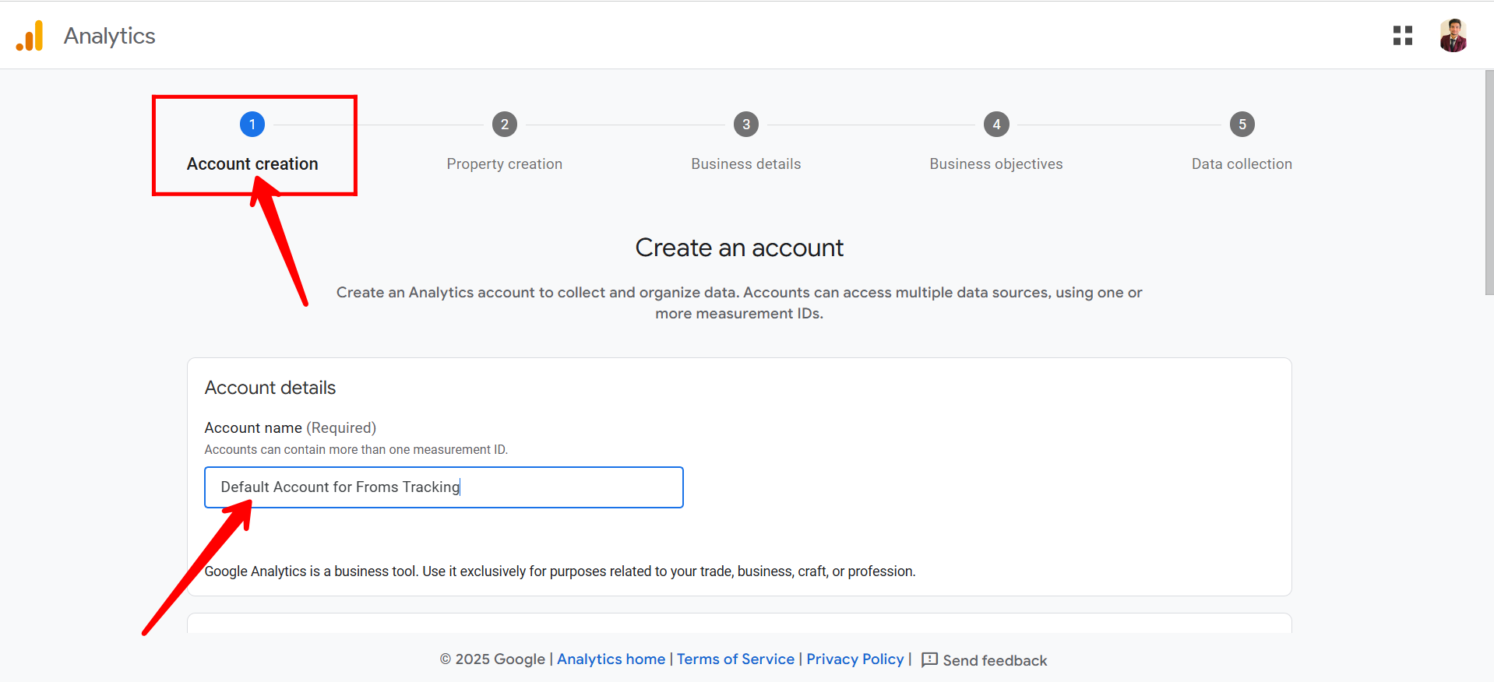1494x682 pixels.
Task: Go to the Business details step label
Action: tap(746, 164)
